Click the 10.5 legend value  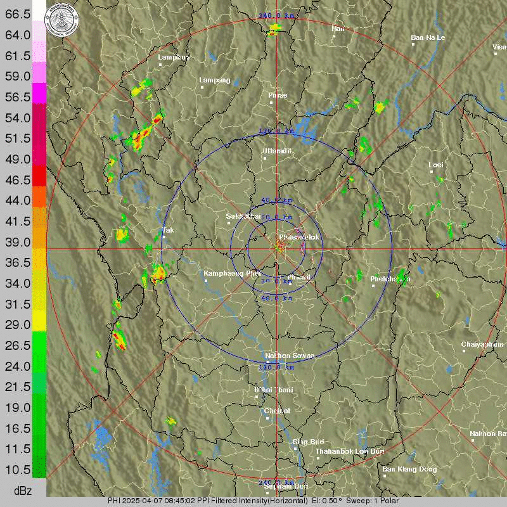[18, 470]
